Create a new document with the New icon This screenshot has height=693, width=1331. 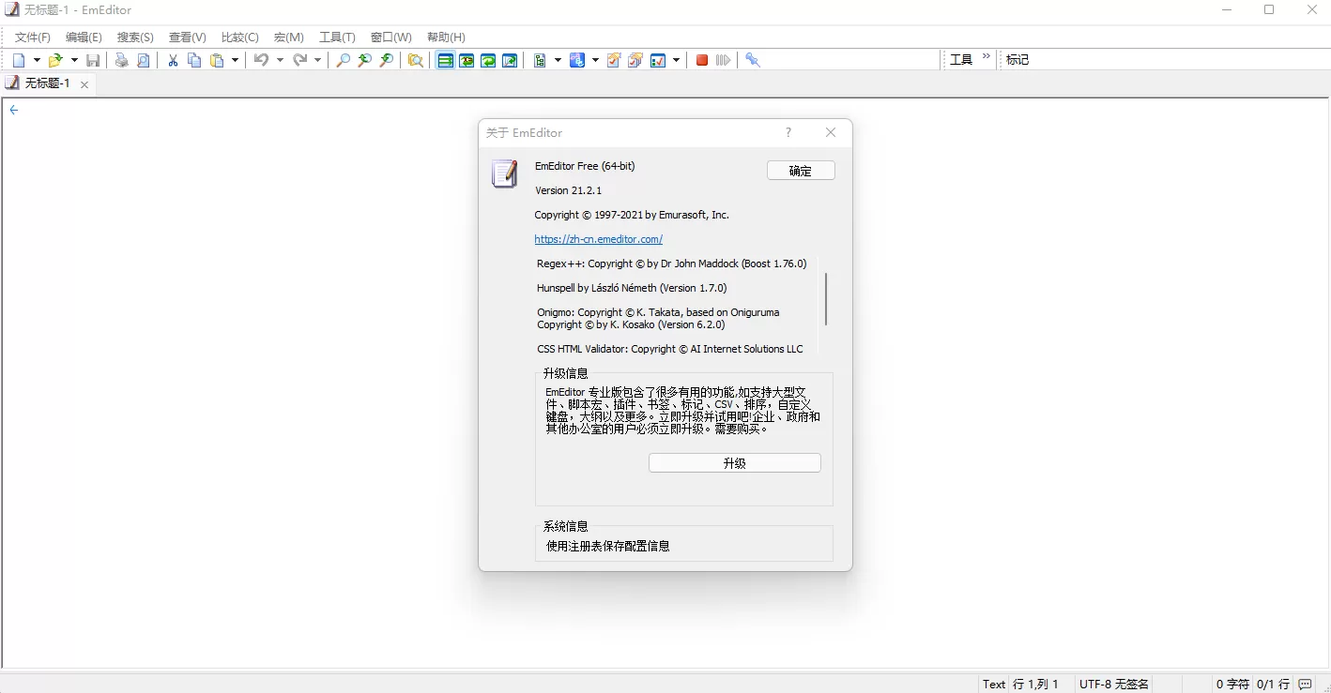tap(19, 59)
